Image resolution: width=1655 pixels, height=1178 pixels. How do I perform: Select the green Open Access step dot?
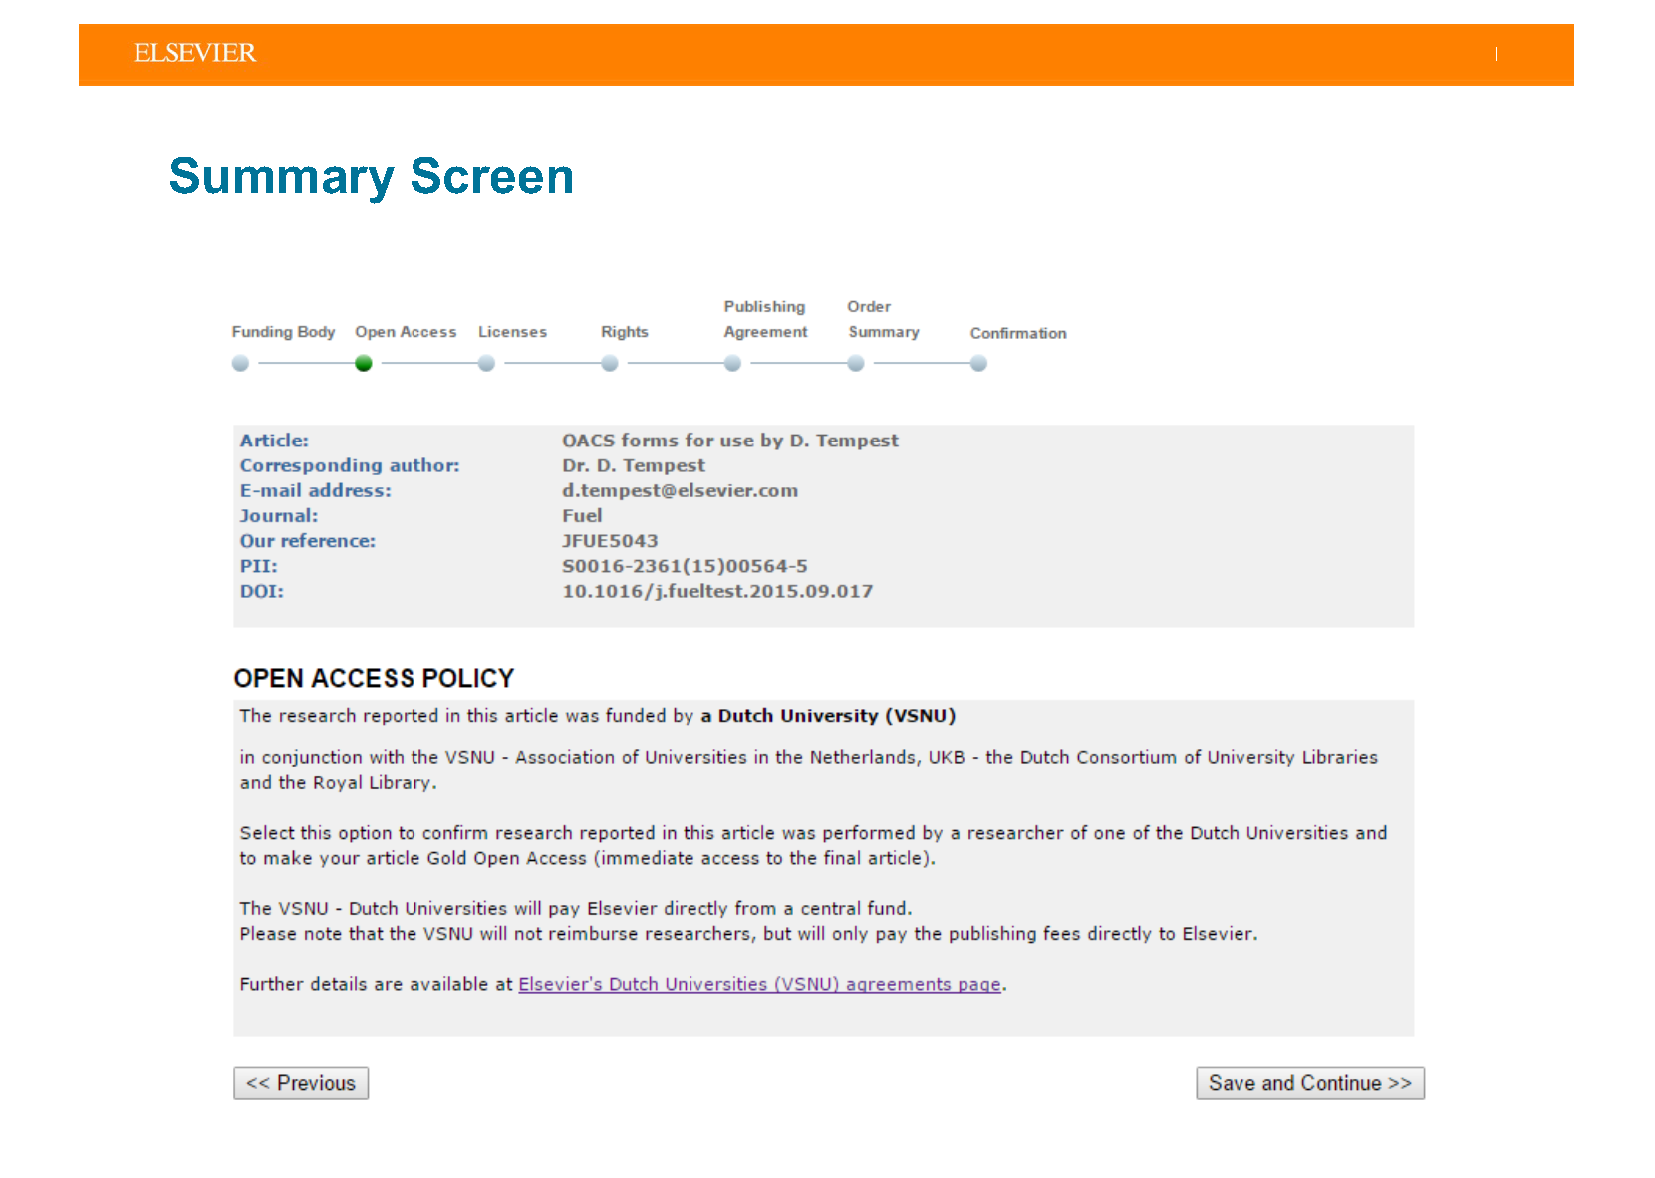364,364
